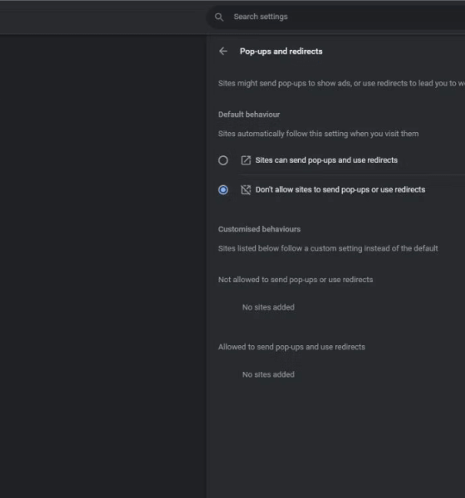
Task: Click 'Sites listed below follow a custom setting' text
Action: [x=328, y=248]
